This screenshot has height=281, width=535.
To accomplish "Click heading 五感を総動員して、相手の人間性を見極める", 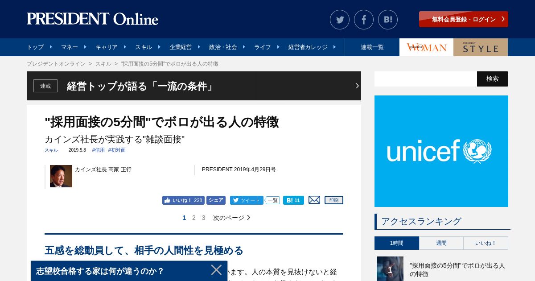I will (x=144, y=250).
